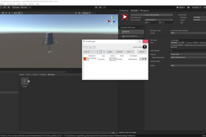206x137 pixels.
Task: Open the Window menu
Action: coord(31,4)
